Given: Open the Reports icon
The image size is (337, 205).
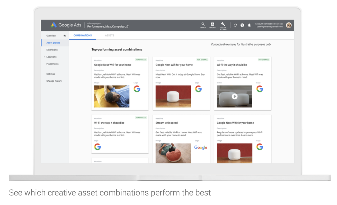Looking at the screenshot, I should coord(212,25).
